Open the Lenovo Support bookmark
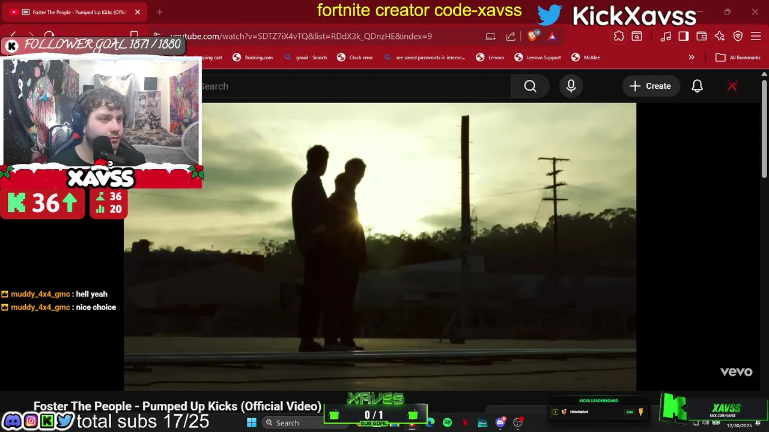769x432 pixels. coord(538,58)
